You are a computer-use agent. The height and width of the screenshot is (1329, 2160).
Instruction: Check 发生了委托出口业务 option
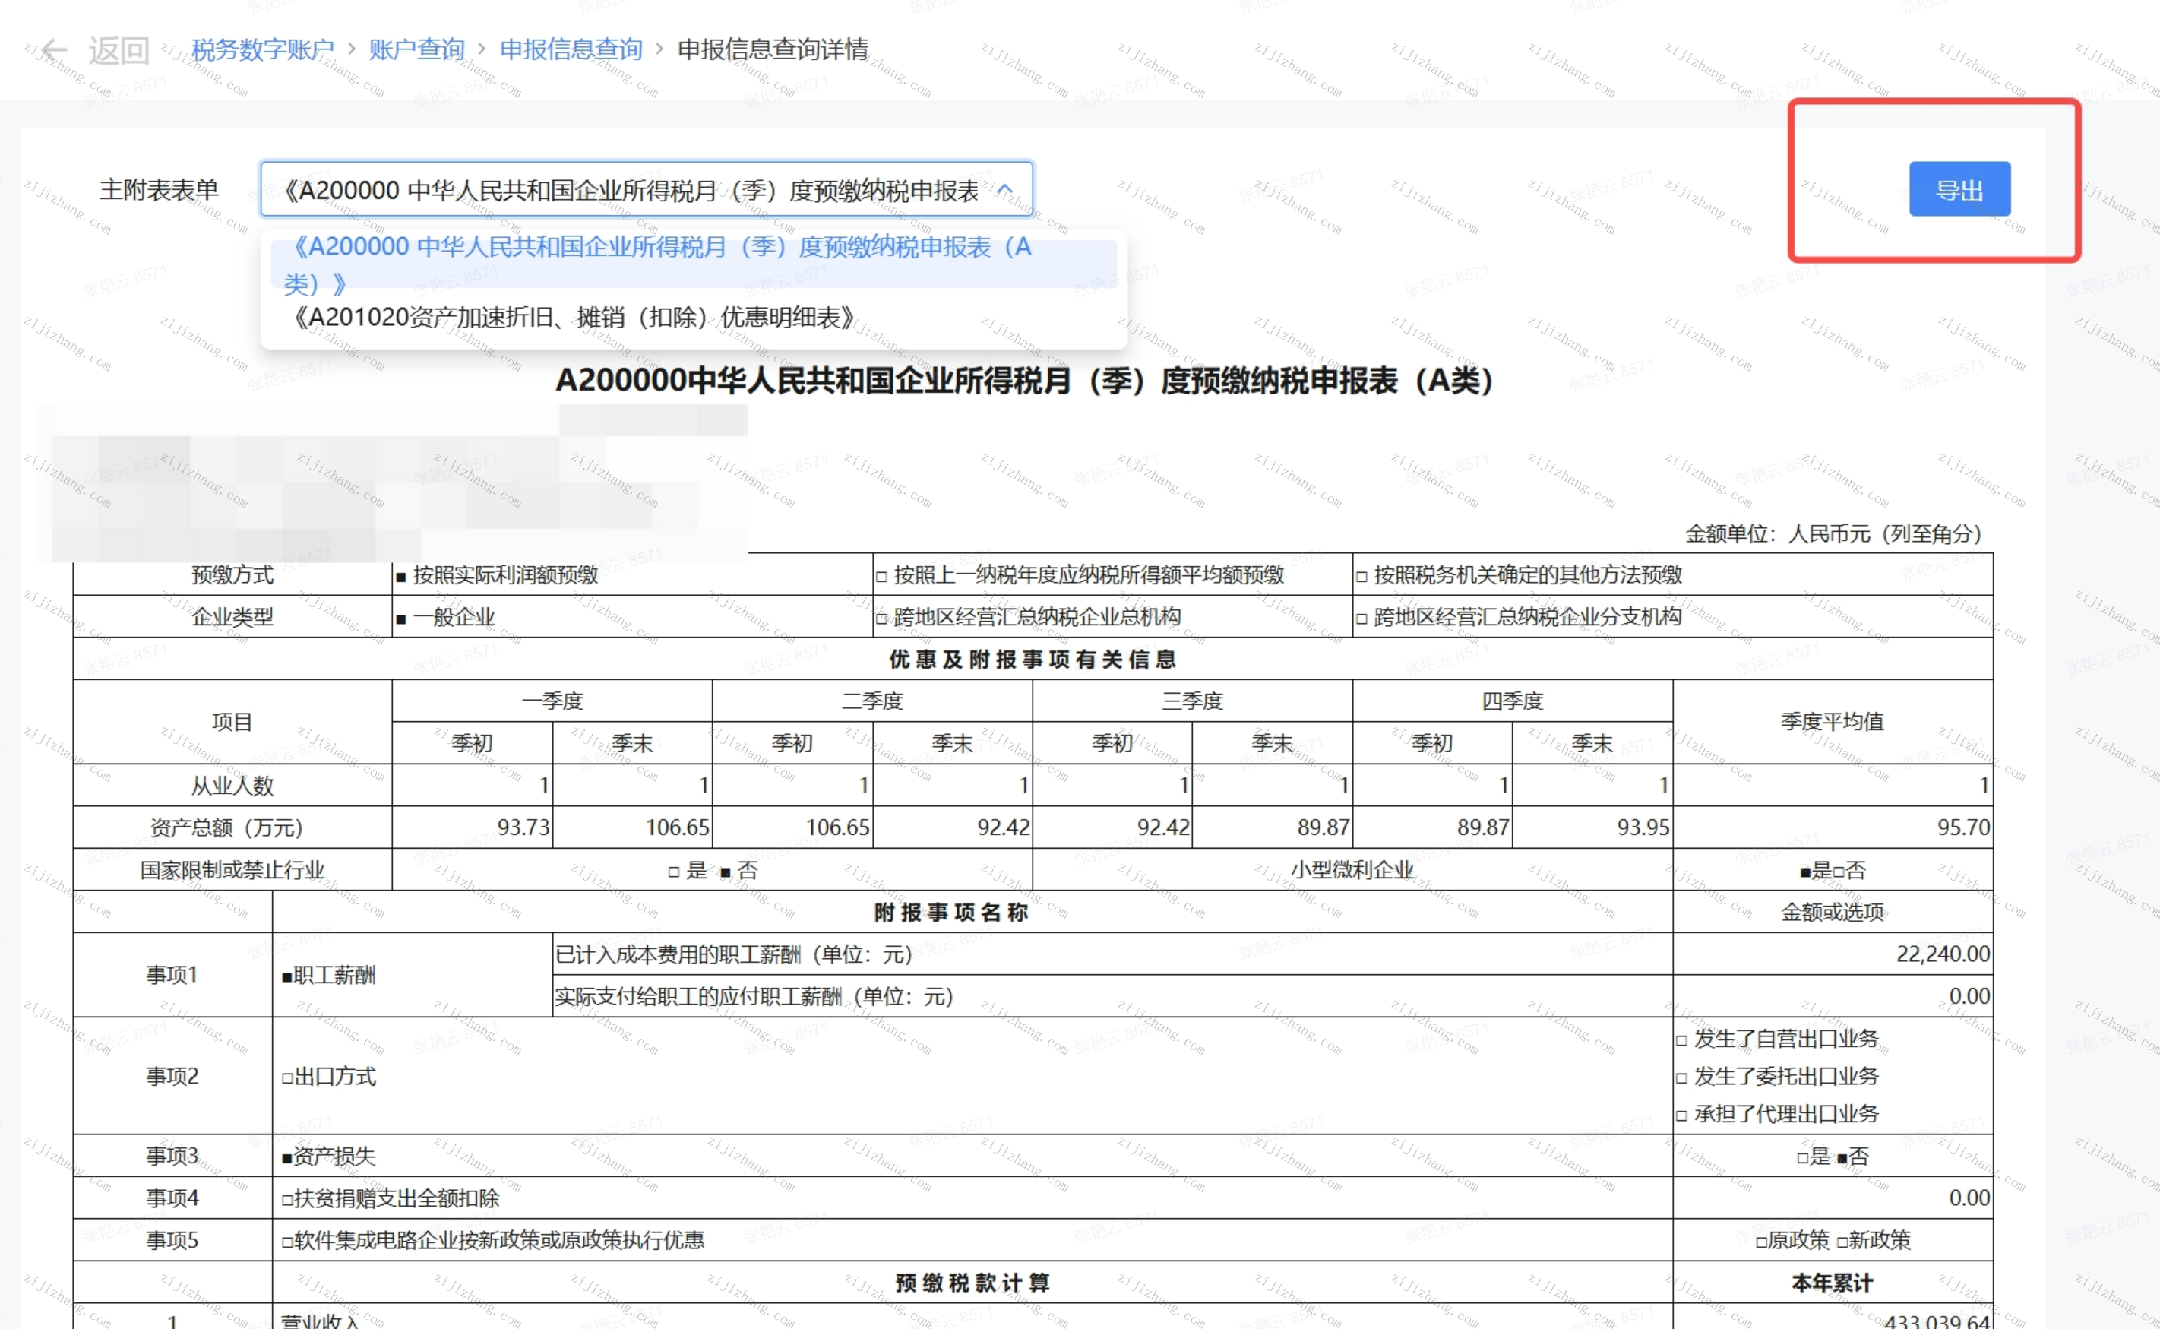pyautogui.click(x=1681, y=1077)
